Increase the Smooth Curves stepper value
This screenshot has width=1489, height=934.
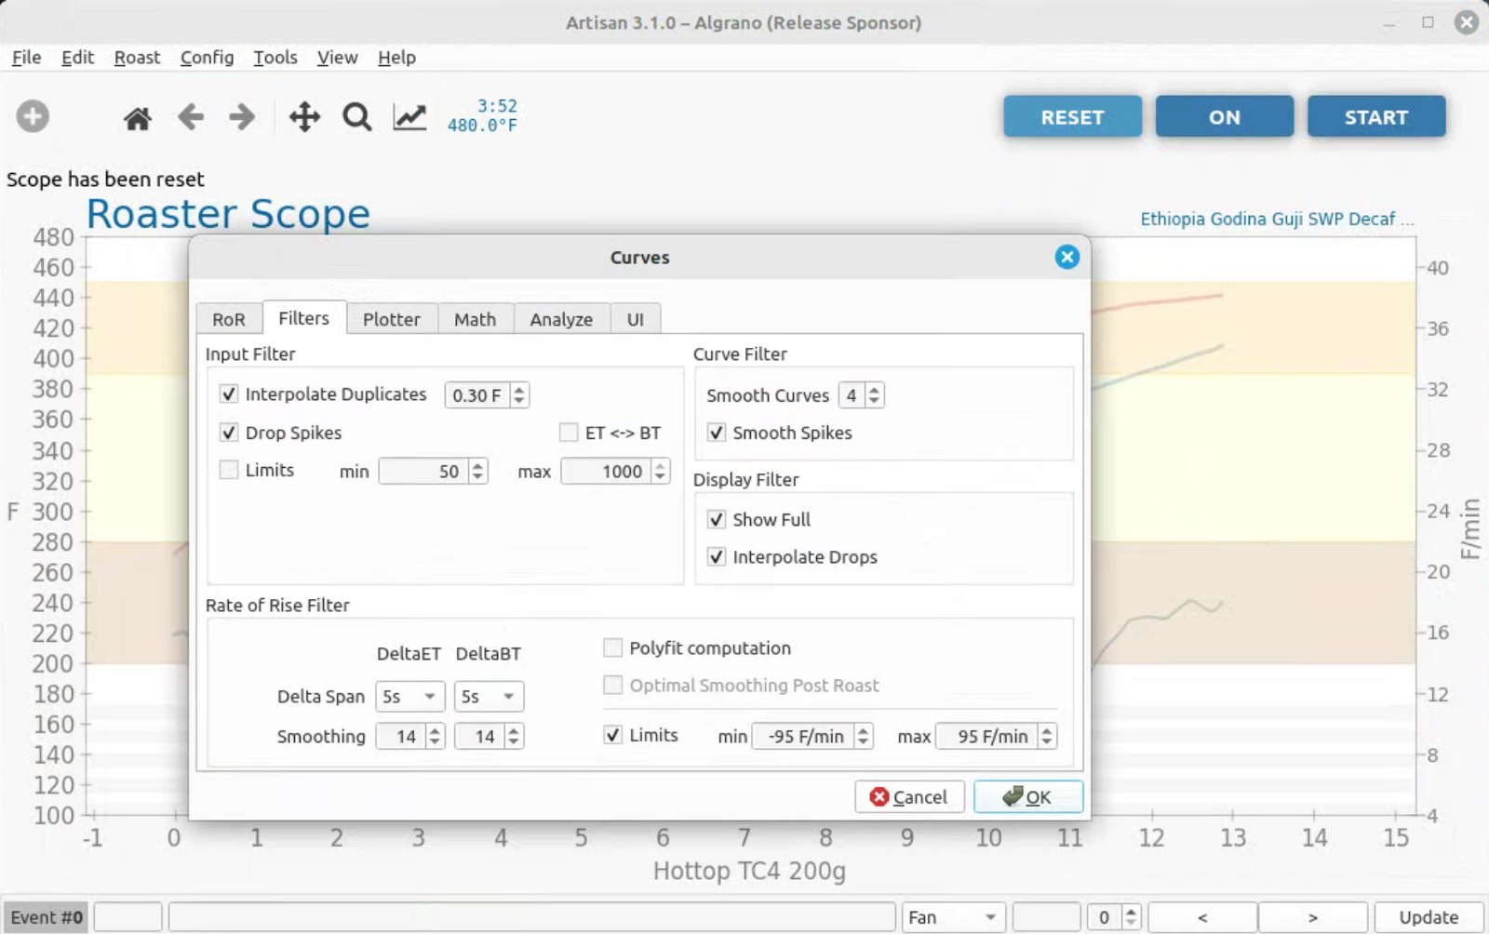click(874, 390)
